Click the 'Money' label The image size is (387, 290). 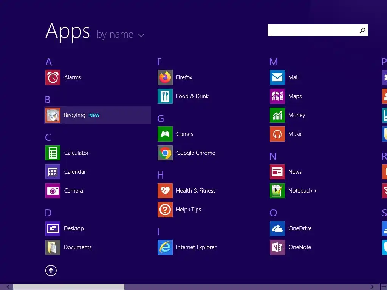[297, 116]
